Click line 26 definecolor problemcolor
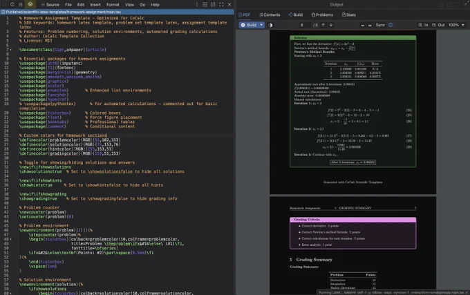This screenshot has width=470, height=295. 70,140
